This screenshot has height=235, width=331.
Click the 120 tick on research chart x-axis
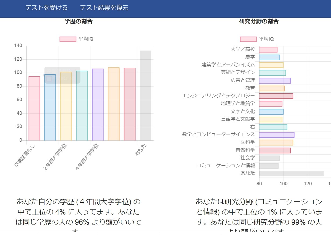tap(308, 183)
